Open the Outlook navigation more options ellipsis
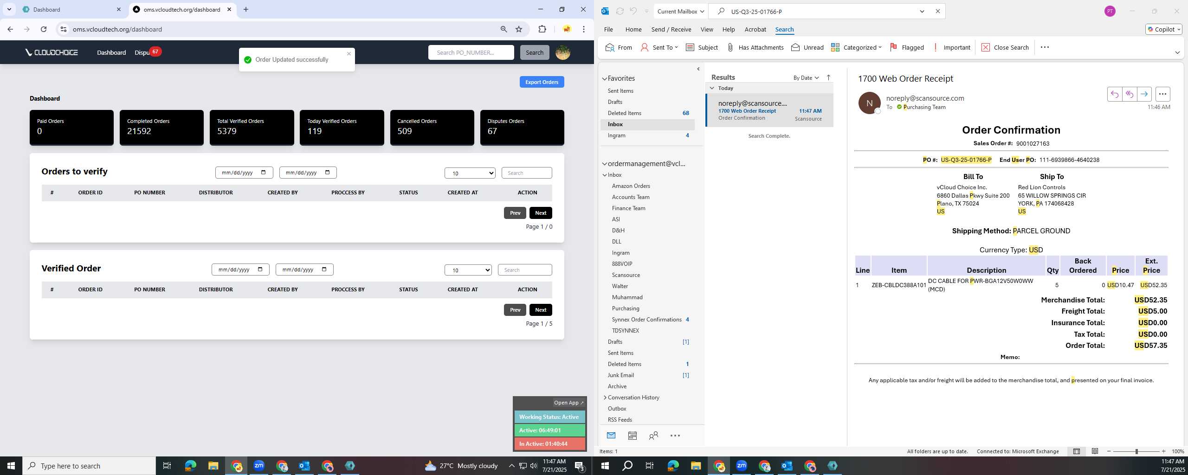This screenshot has height=475, width=1188. pos(675,436)
